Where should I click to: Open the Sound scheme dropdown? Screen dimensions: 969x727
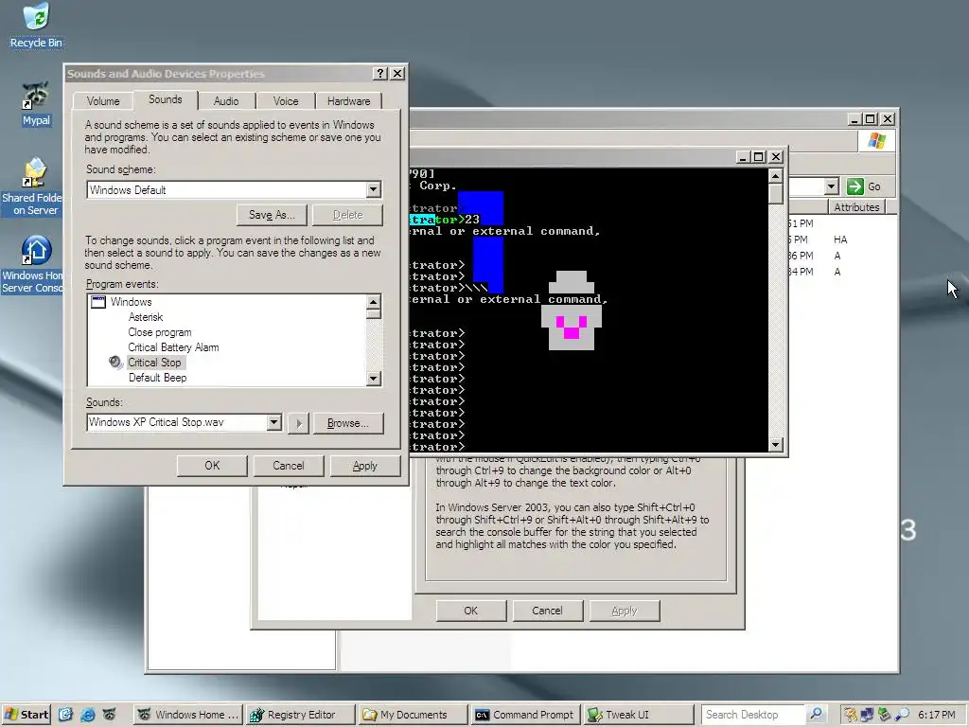coord(373,189)
